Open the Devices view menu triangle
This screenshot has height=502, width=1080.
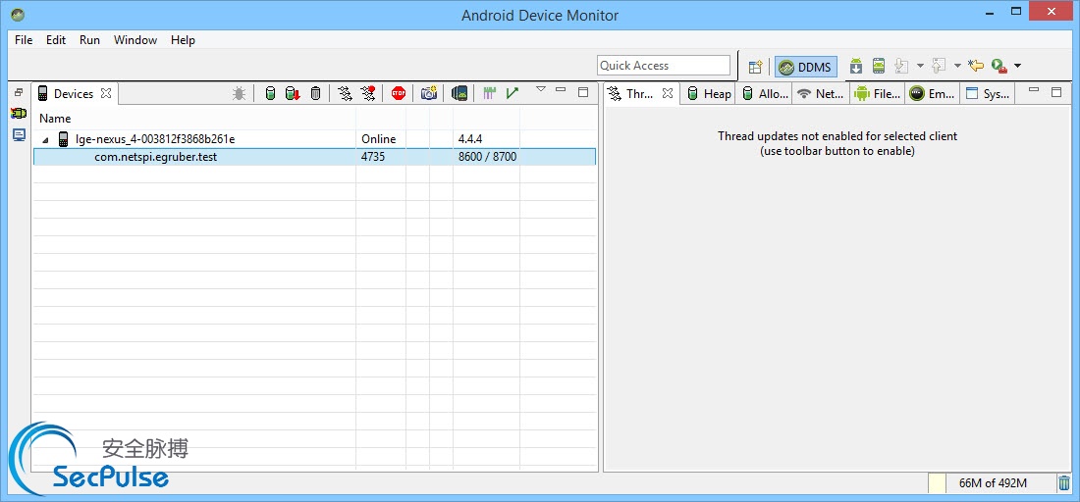tap(541, 89)
